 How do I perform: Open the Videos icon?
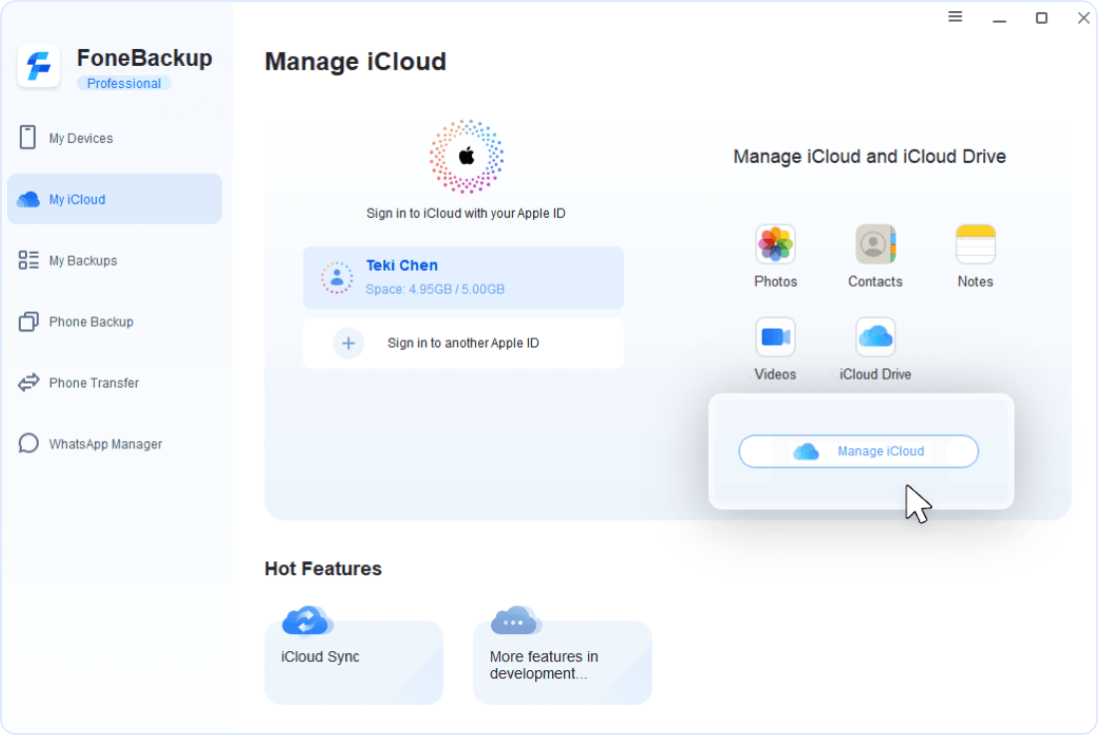pos(775,338)
